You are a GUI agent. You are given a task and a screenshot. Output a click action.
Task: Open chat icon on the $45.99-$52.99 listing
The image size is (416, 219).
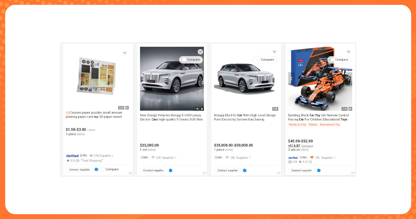(x=319, y=170)
